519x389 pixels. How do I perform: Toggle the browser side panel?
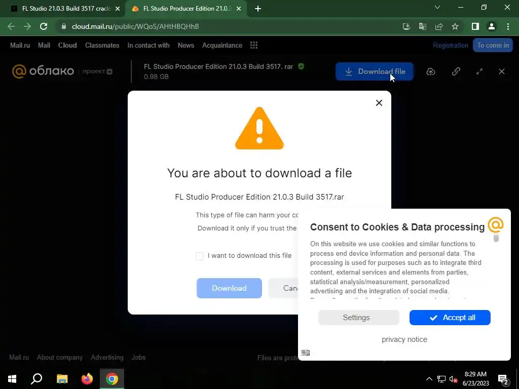[x=475, y=26]
